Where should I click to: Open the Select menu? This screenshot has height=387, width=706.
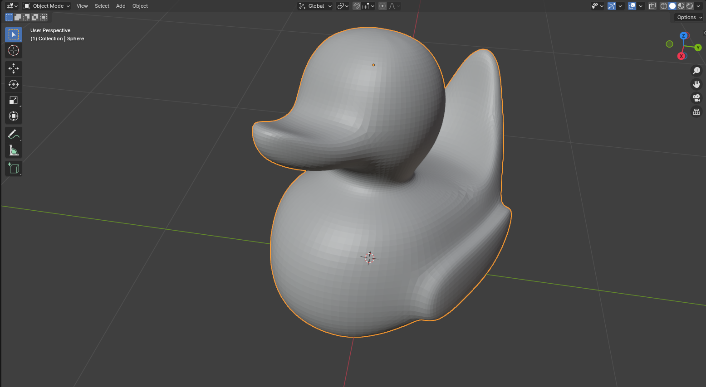(x=102, y=6)
